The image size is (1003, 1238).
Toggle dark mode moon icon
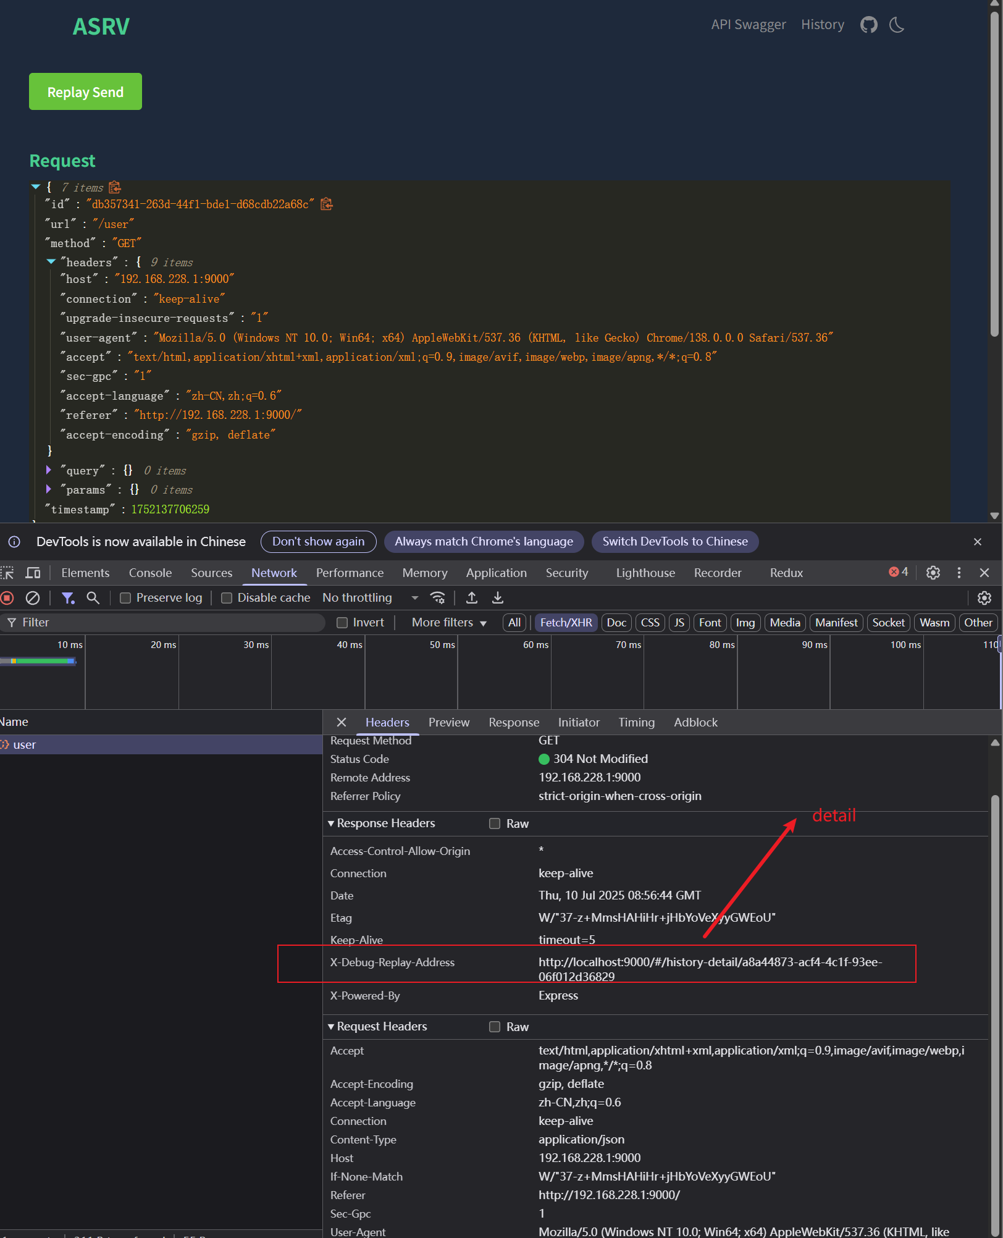897,25
